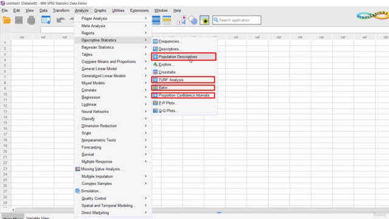
Task: Close the open Analyze menu
Action: point(81,10)
